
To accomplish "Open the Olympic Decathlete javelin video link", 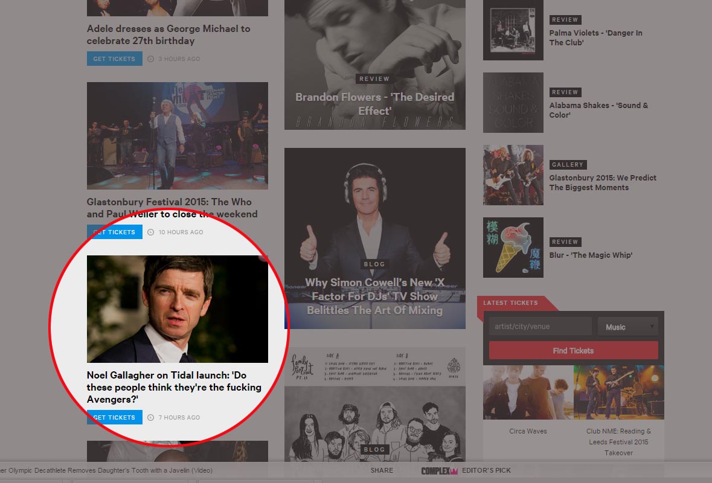I will (x=106, y=470).
